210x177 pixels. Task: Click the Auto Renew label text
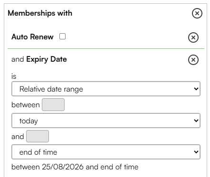[32, 37]
